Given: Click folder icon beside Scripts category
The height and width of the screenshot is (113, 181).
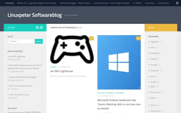Looking at the screenshot, I should (149, 82).
